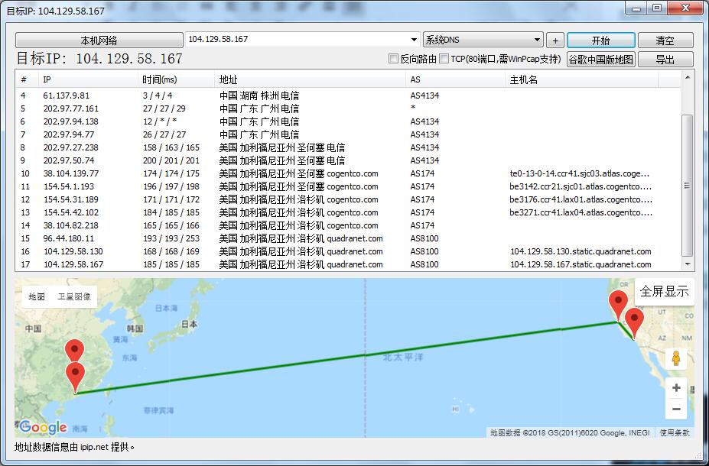Toggle the TCP port 80 WinPcap checkbox
Screen dimensions: 709x466
coord(444,59)
